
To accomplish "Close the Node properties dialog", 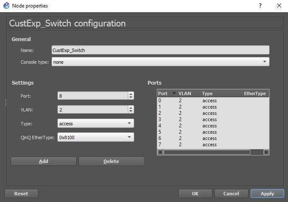I will coord(279,5).
